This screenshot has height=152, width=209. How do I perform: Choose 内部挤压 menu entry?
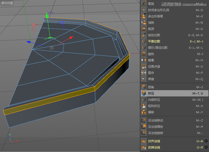tap(175, 100)
